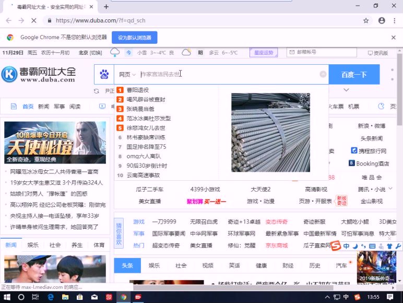The width and height of the screenshot is (403, 303).
Task: Open the 4399小游戏 link
Action: tap(205, 189)
